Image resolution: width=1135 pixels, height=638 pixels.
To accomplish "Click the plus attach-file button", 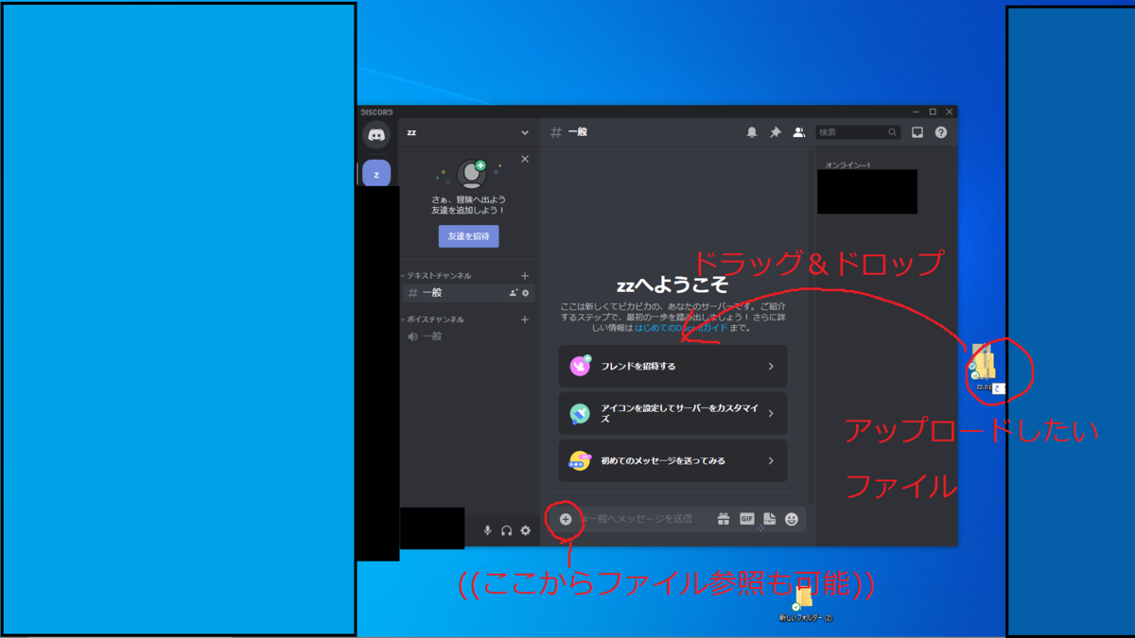I will coord(566,519).
